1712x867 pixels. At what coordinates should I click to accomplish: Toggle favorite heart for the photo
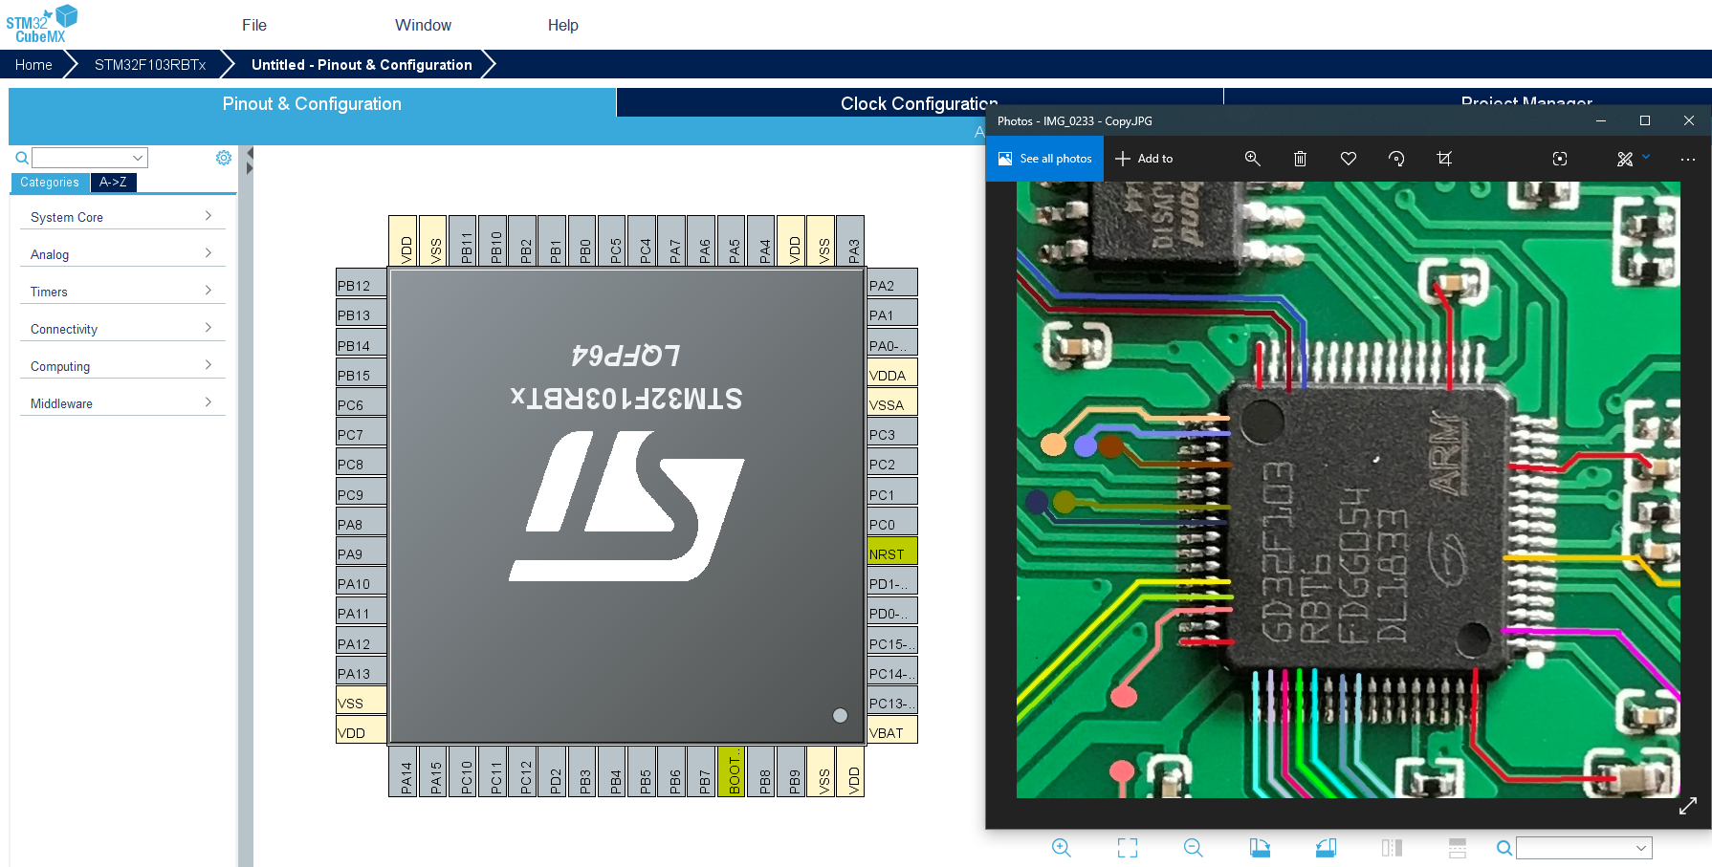[1348, 159]
